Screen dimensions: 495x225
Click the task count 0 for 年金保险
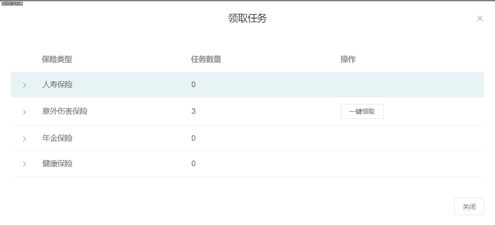(x=193, y=138)
